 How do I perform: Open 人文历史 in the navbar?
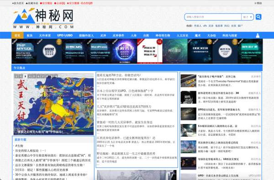click(182, 36)
